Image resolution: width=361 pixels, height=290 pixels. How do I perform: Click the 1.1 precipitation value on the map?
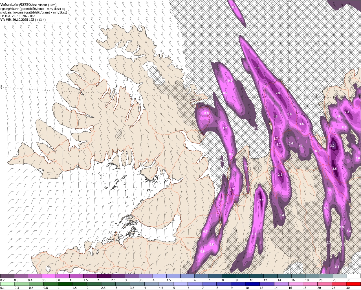254,234
